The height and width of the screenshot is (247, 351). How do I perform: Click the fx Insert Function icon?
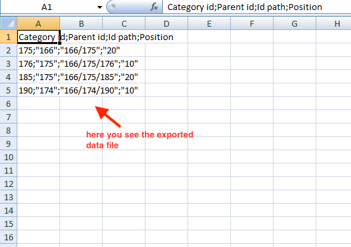[x=154, y=7]
